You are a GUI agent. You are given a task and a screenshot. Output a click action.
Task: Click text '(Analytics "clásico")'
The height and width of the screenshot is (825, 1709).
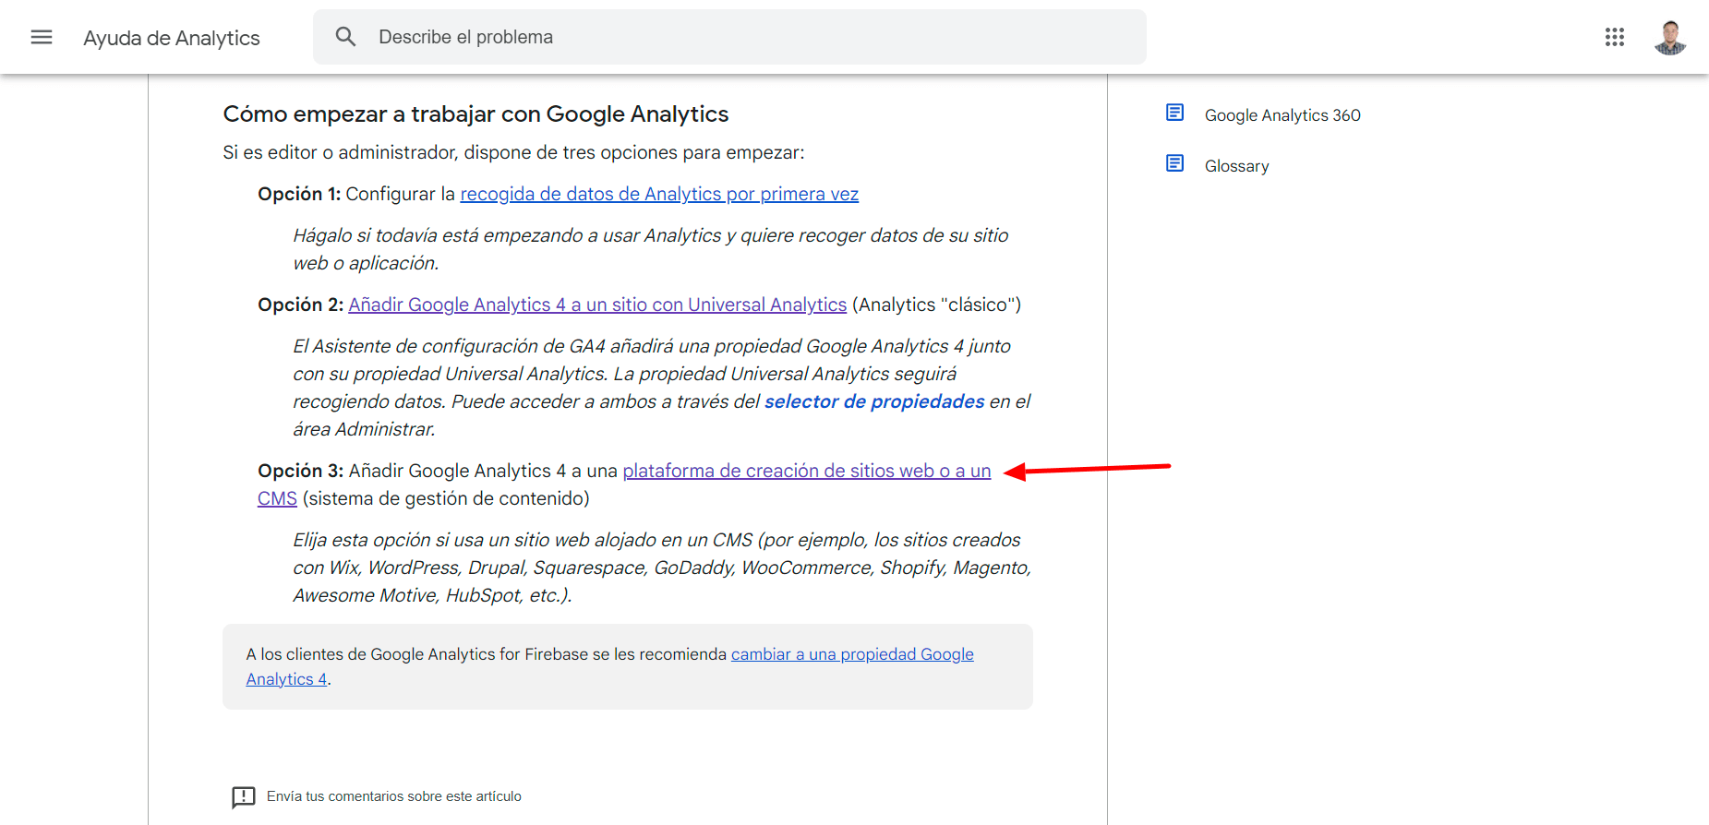[936, 305]
